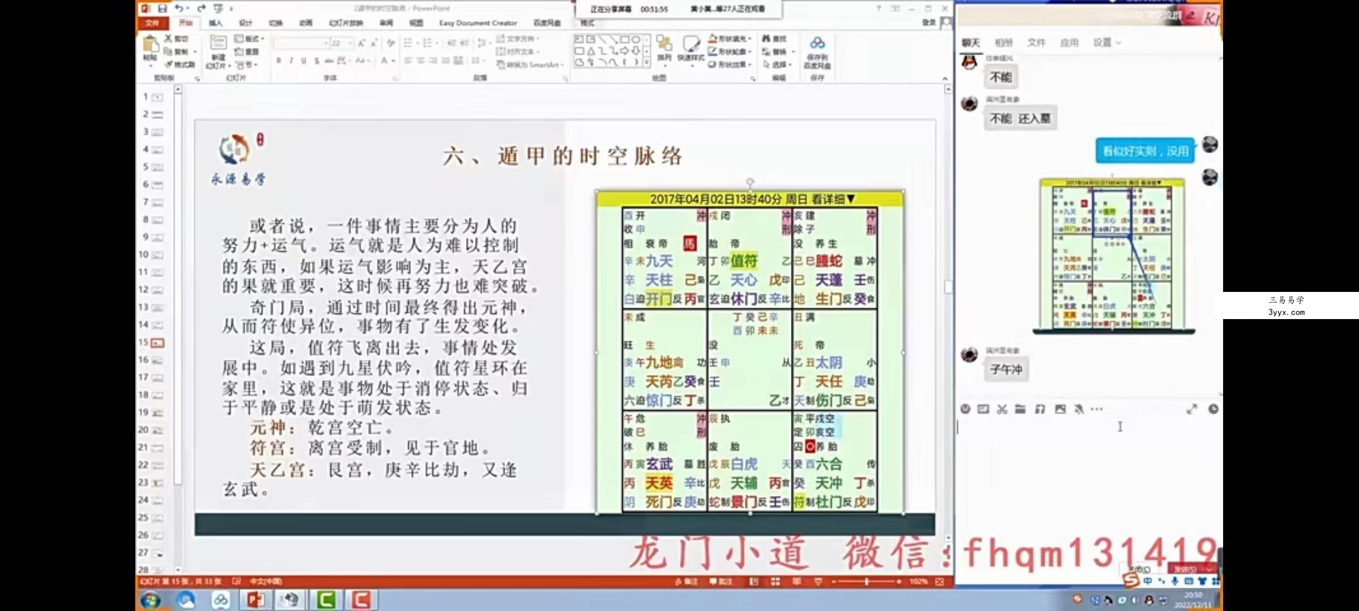This screenshot has width=1359, height=611.
Task: Toggle Underline formatting
Action: point(304,61)
